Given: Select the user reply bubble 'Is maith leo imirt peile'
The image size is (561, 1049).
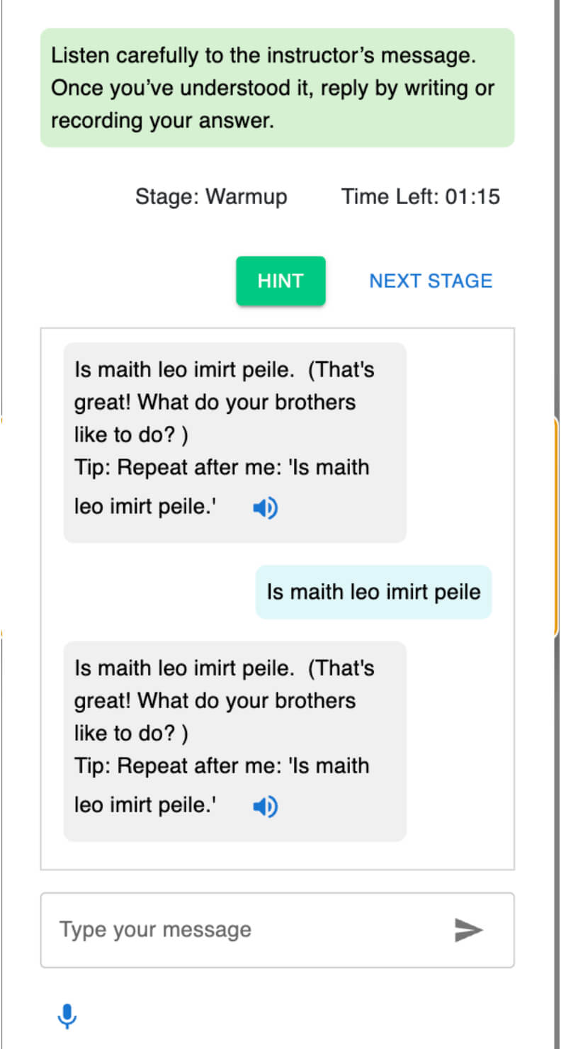Looking at the screenshot, I should pyautogui.click(x=373, y=593).
